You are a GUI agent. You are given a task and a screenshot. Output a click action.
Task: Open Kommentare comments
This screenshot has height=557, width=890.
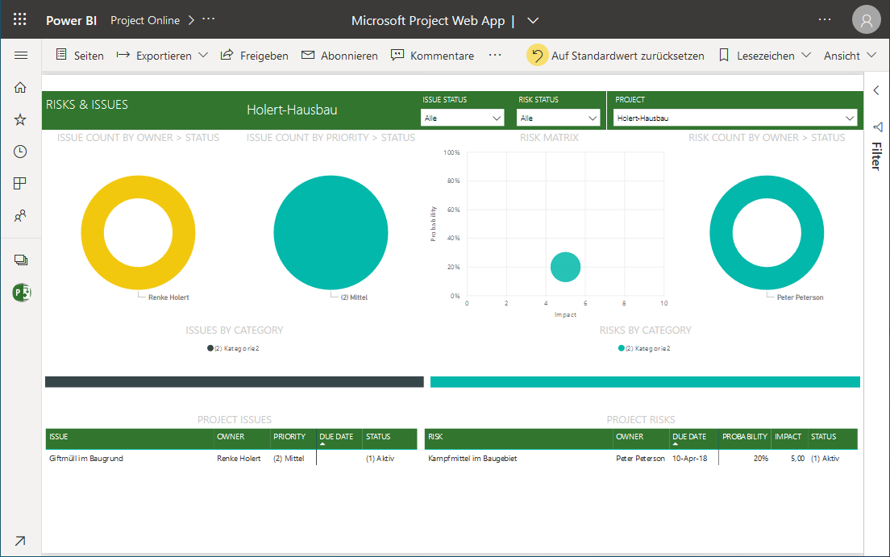click(433, 55)
